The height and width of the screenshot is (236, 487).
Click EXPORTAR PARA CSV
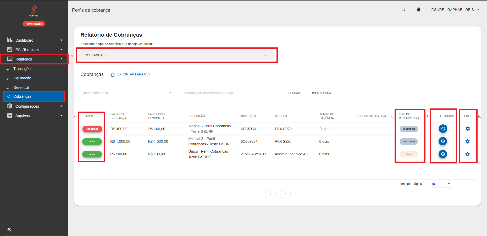(131, 74)
